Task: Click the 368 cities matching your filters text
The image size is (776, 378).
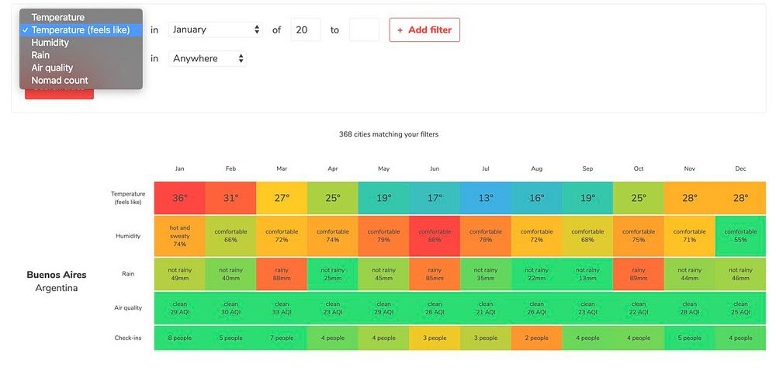Action: coord(389,134)
